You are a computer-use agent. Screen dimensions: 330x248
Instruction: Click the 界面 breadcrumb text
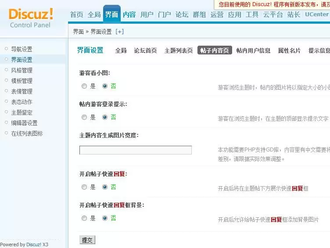pos(78,32)
